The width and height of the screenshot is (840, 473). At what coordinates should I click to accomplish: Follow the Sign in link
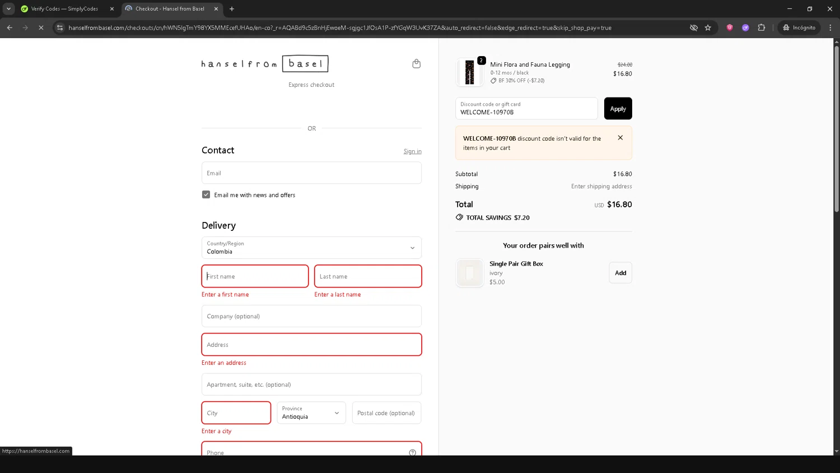[x=413, y=151]
